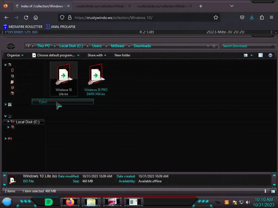Select the Windows 10 Lite.iso file
The height and width of the screenshot is (208, 278).
(x=64, y=79)
